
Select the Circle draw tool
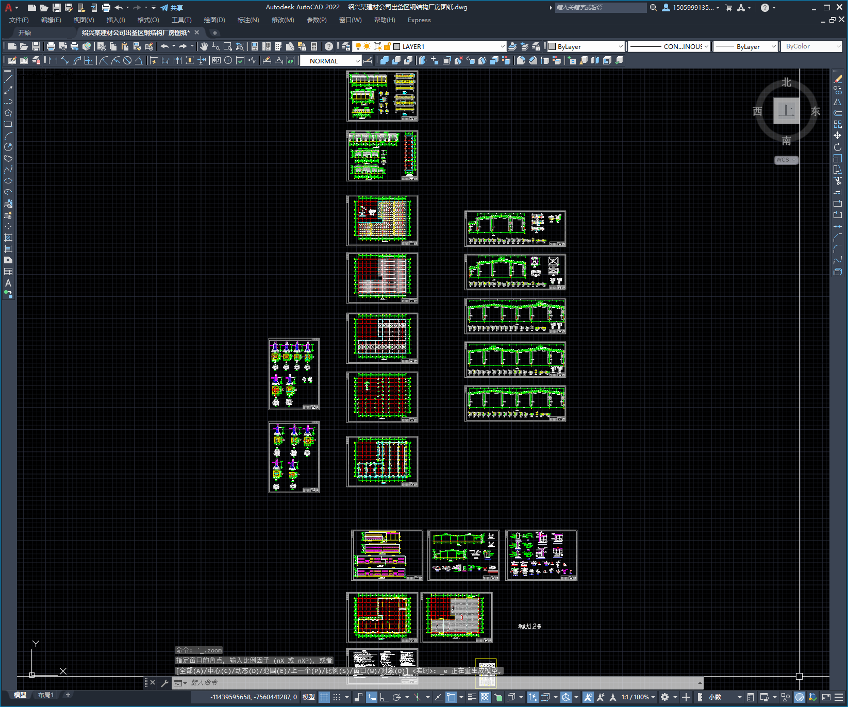pos(8,147)
